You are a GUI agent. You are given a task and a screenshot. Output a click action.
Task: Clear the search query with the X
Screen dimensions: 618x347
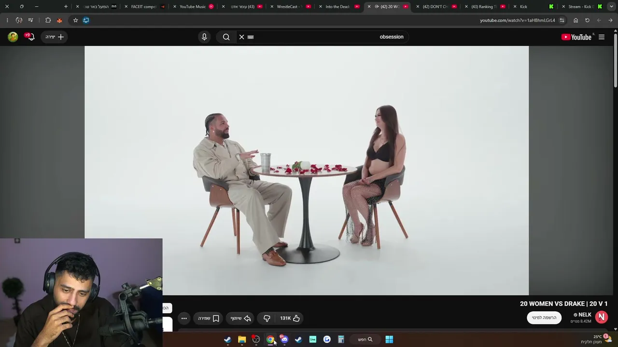242,37
